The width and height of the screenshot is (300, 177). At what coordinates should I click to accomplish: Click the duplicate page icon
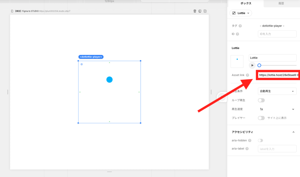pos(200,11)
